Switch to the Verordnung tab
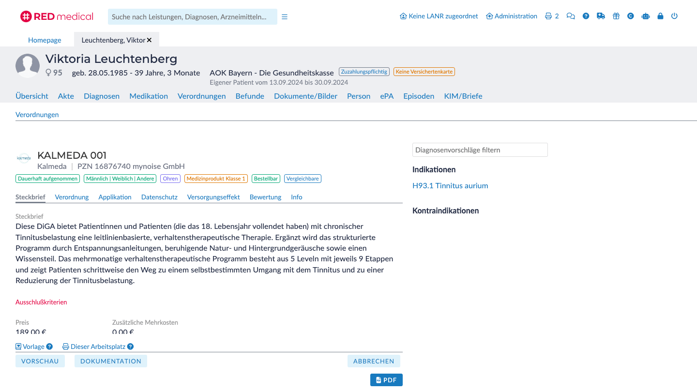The image size is (697, 392). click(72, 197)
